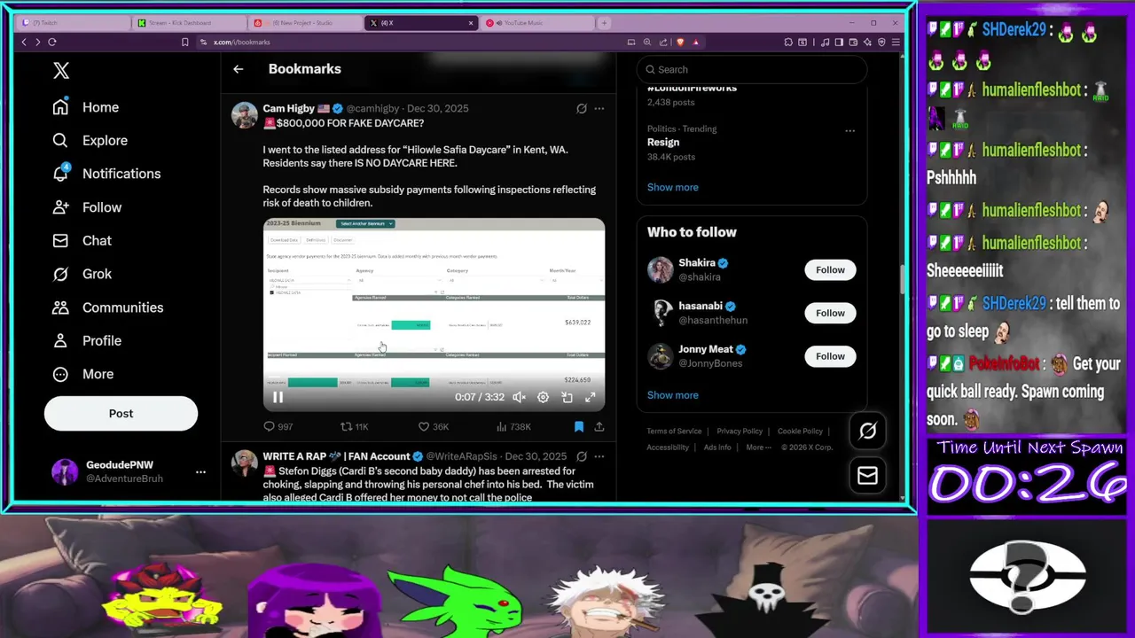
Task: Switch to the Twitch browser tab
Action: [x=74, y=23]
